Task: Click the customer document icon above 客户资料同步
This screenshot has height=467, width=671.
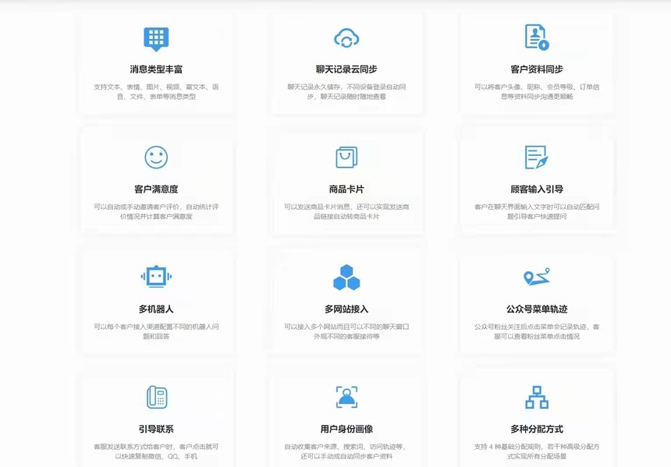Action: click(x=536, y=37)
